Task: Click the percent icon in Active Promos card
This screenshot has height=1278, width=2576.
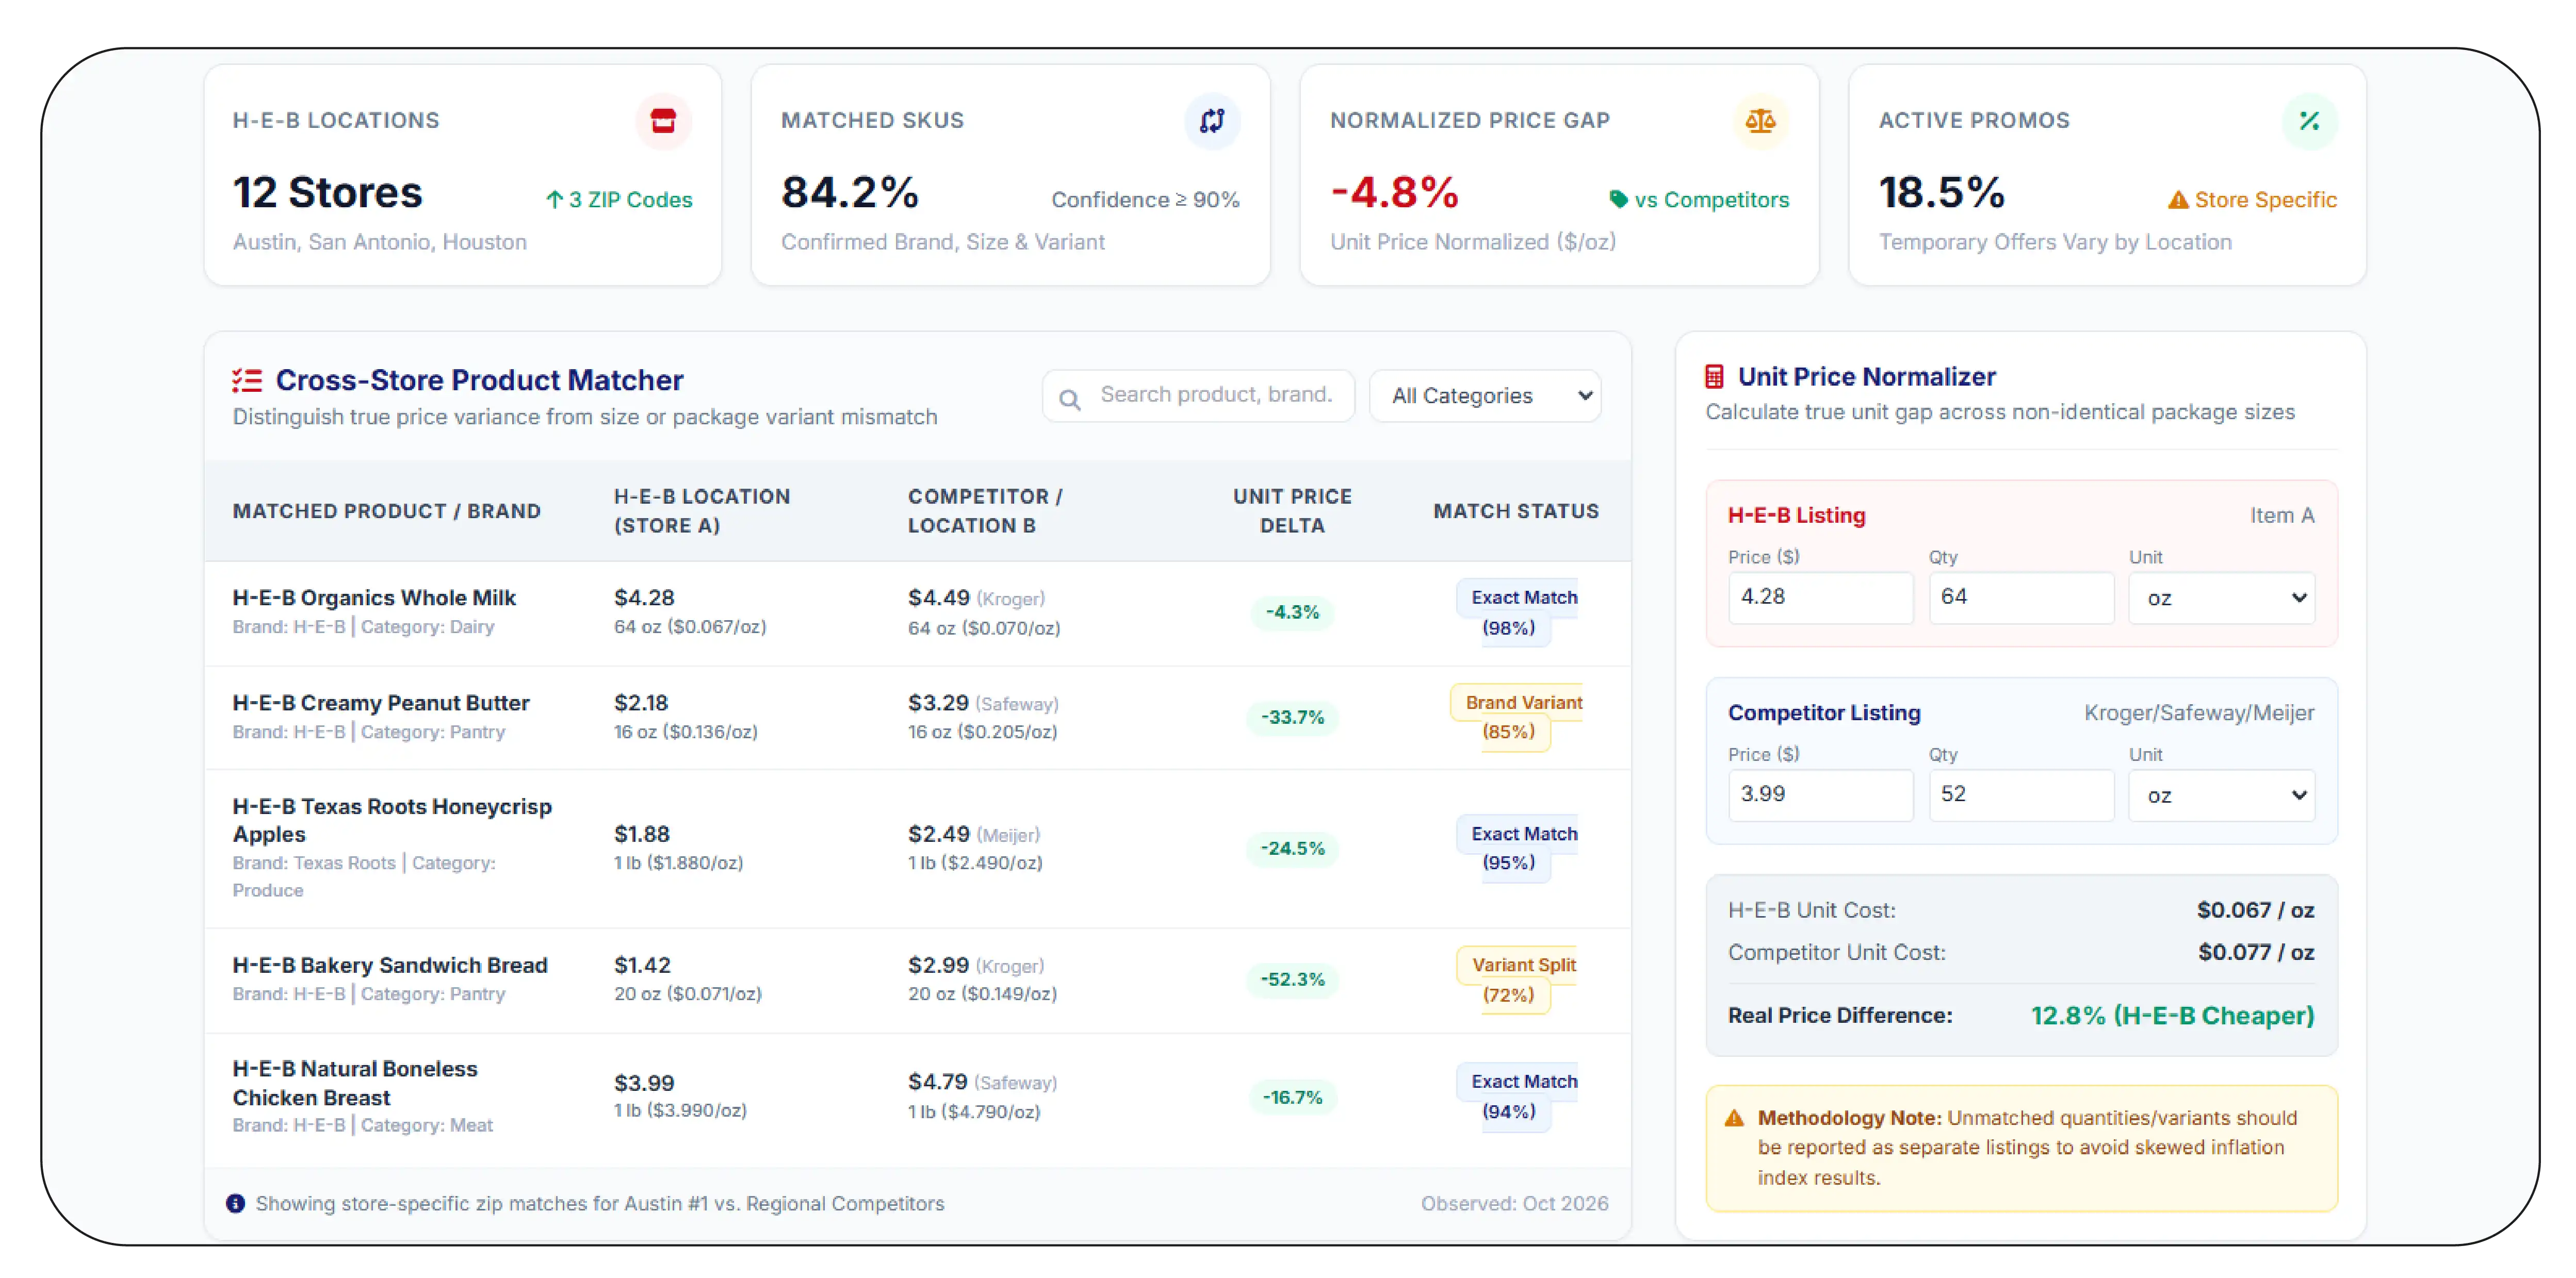Action: 2309,121
